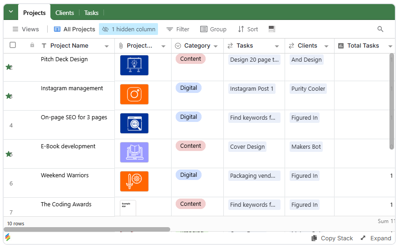Image resolution: width=404 pixels, height=248 pixels.
Task: Switch to the Clients tab
Action: pos(64,13)
